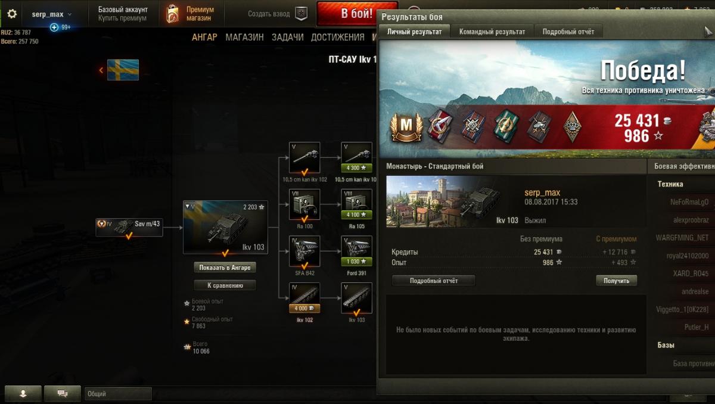Focus the Общий chat input field
This screenshot has width=715, height=404.
pos(118,394)
